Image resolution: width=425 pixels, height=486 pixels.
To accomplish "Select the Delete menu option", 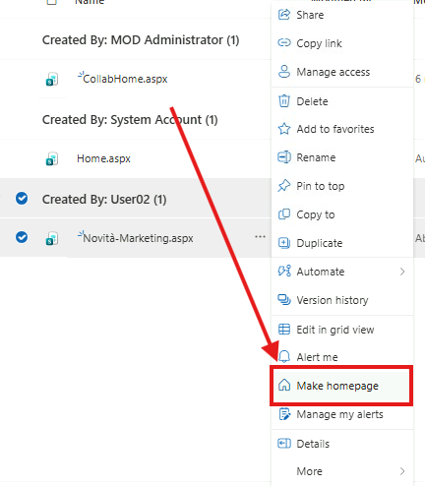I will tap(342, 101).
